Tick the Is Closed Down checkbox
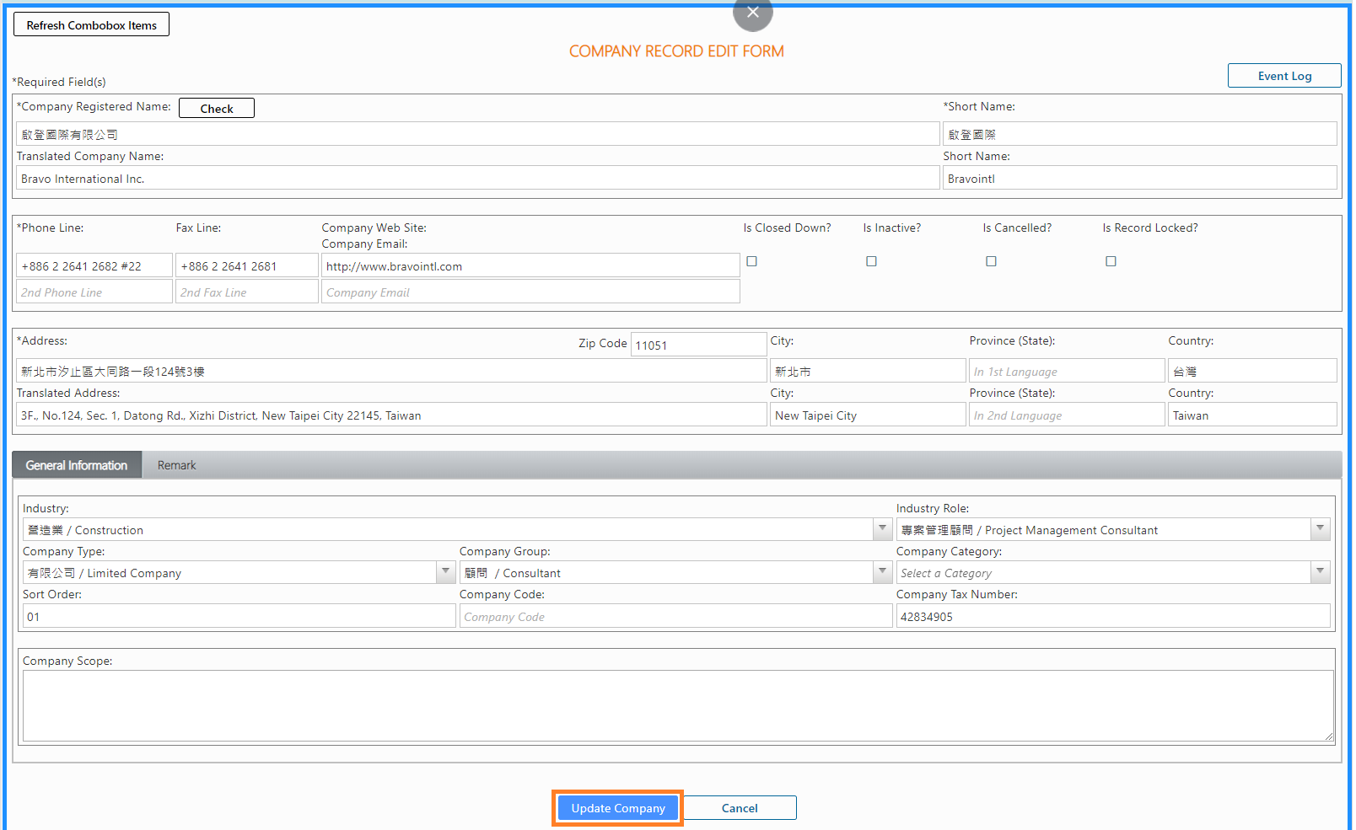Screen dimensions: 1356x830 pyautogui.click(x=751, y=261)
